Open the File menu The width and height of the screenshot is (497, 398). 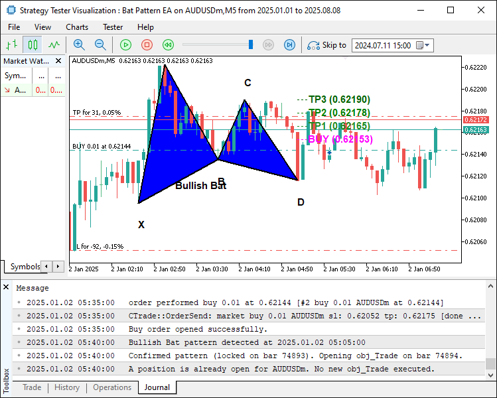14,27
